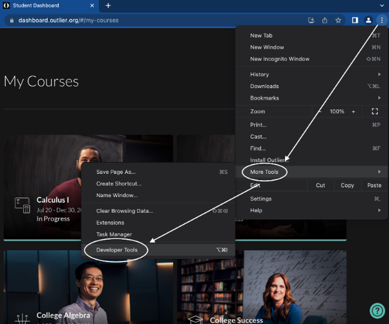Click the College Success graduation cap icon
The height and width of the screenshot is (324, 389).
coord(195,320)
